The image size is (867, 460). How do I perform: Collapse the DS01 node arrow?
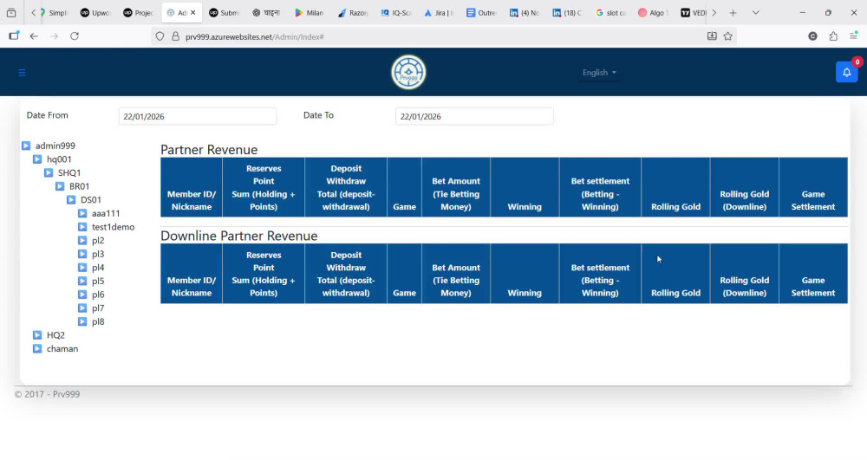(x=71, y=200)
